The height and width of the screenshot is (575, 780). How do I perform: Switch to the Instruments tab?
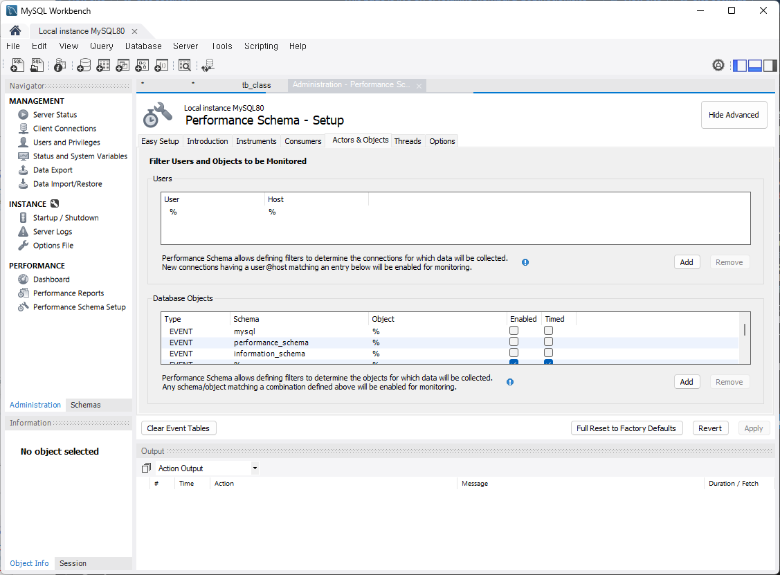(256, 141)
